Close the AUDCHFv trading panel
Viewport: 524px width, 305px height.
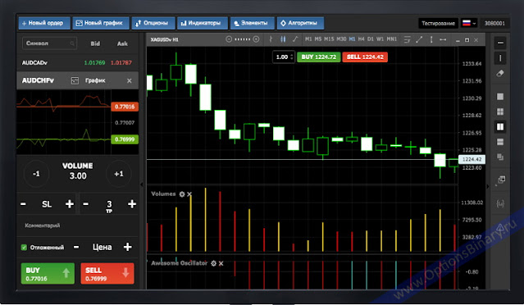click(130, 81)
